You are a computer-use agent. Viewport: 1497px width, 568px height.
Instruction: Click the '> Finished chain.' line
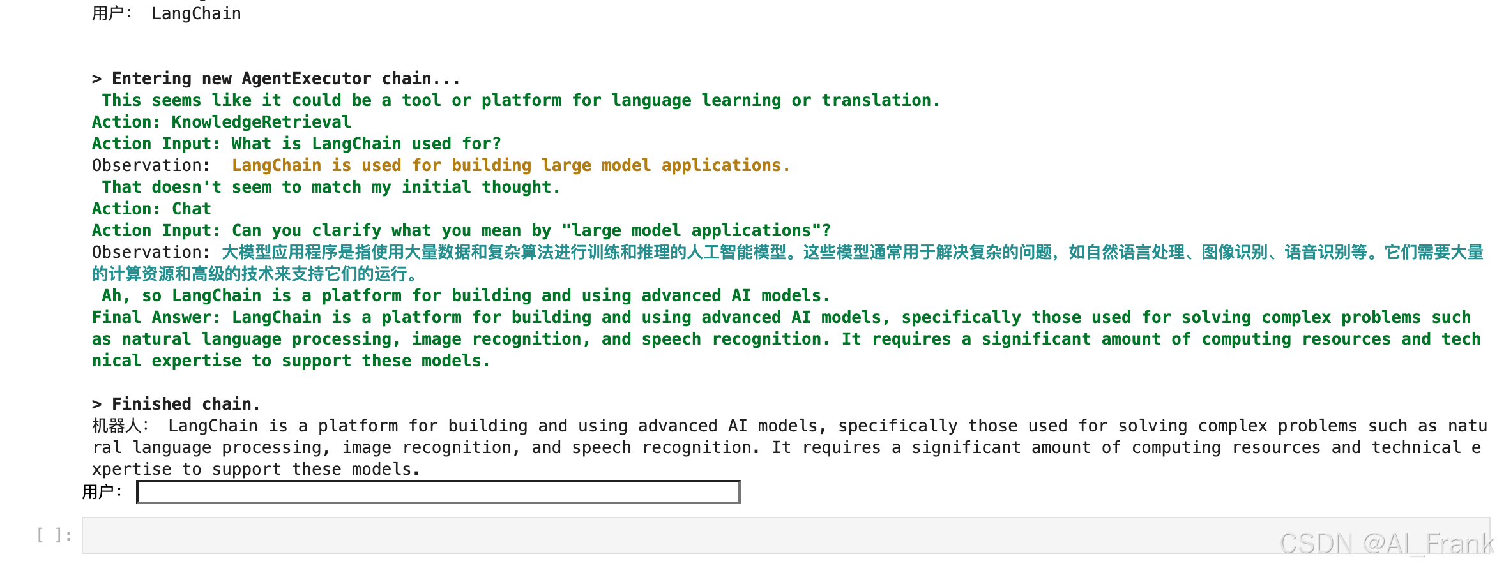tap(176, 404)
